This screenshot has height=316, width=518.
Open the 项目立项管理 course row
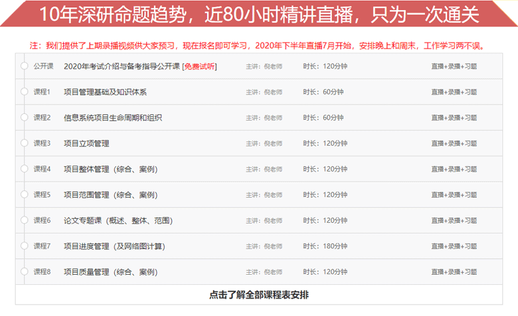click(86, 143)
